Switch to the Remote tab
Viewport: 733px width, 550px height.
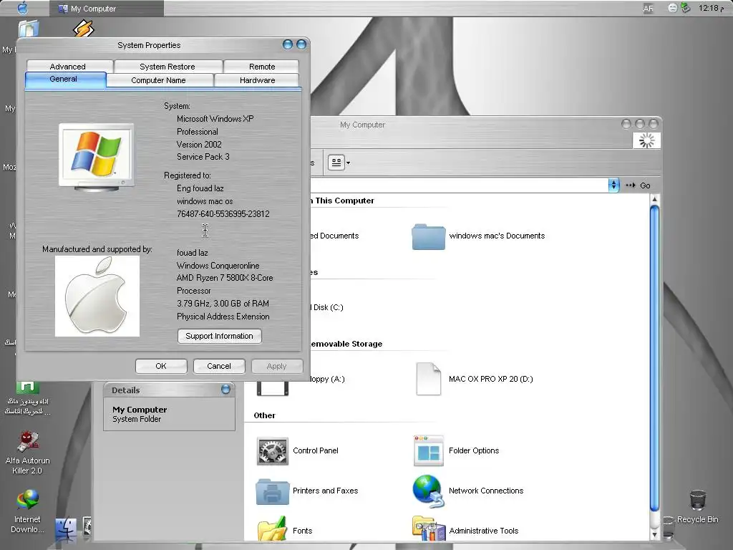coord(261,67)
